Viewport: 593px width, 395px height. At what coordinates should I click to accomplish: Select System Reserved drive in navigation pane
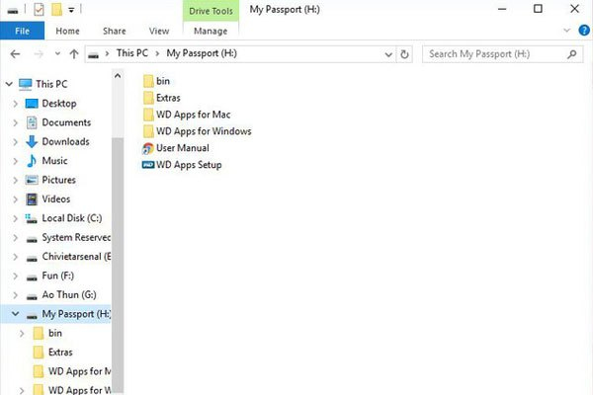pyautogui.click(x=76, y=237)
